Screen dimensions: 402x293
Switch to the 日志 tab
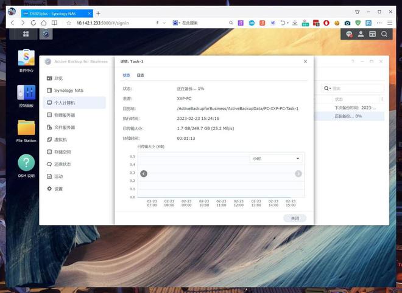pyautogui.click(x=140, y=75)
